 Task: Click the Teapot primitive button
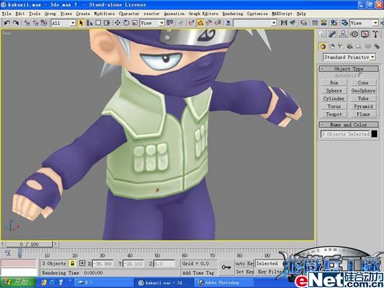point(334,114)
